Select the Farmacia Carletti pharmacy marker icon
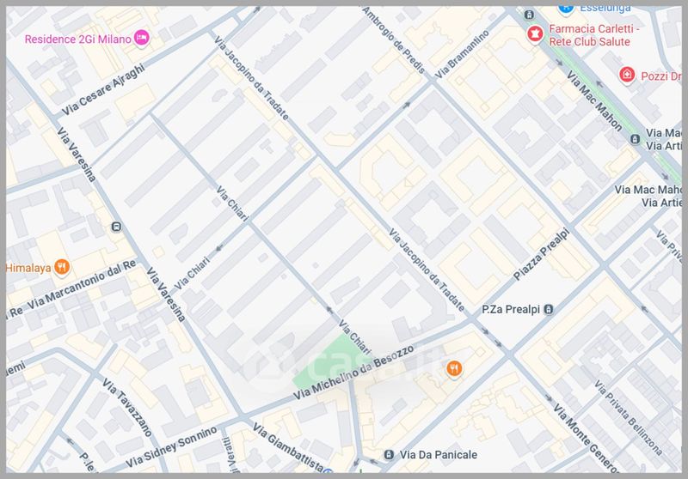The image size is (688, 479). [x=535, y=33]
